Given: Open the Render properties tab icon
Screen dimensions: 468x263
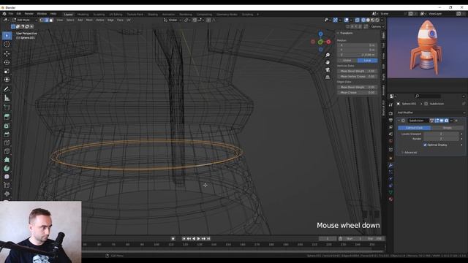Looking at the screenshot, I should tap(390, 113).
